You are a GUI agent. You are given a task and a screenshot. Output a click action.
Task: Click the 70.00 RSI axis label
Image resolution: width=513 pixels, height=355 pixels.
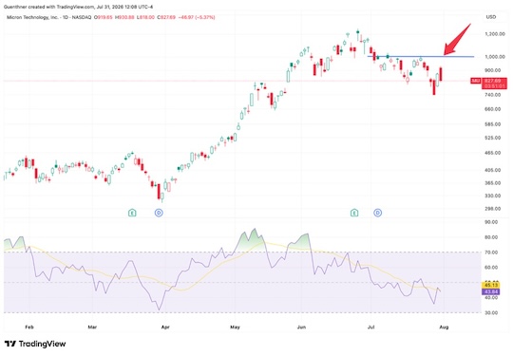click(x=492, y=252)
